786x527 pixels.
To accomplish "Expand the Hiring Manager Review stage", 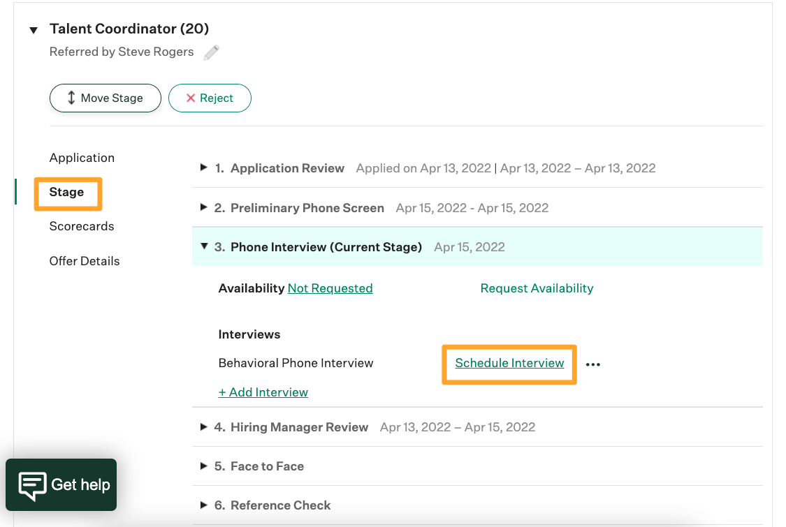I will pos(204,426).
